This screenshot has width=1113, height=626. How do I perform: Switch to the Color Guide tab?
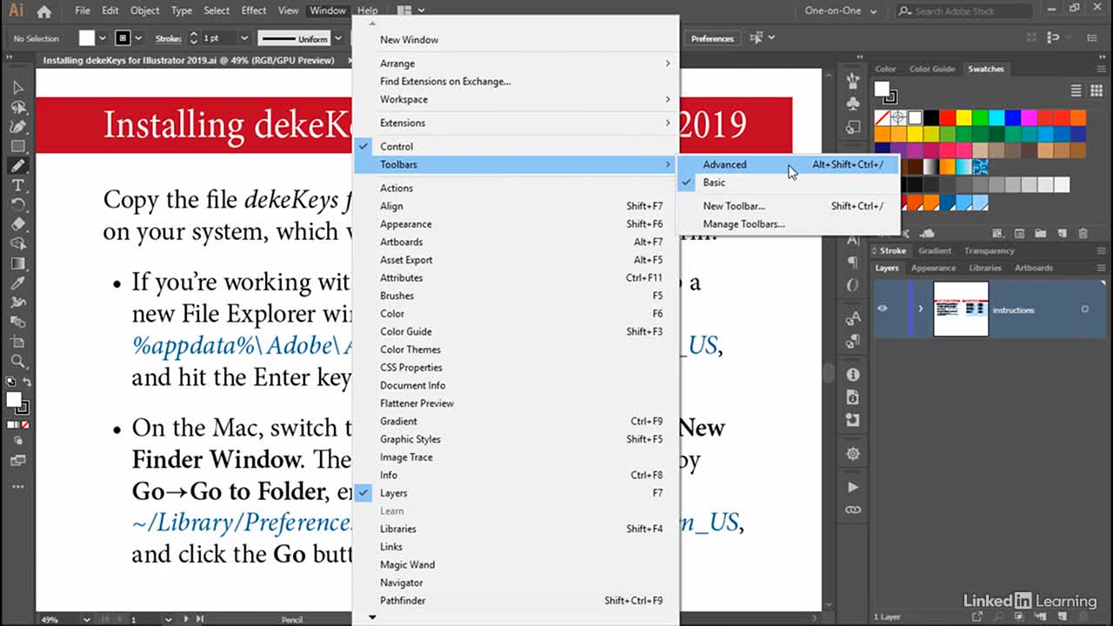pos(932,69)
